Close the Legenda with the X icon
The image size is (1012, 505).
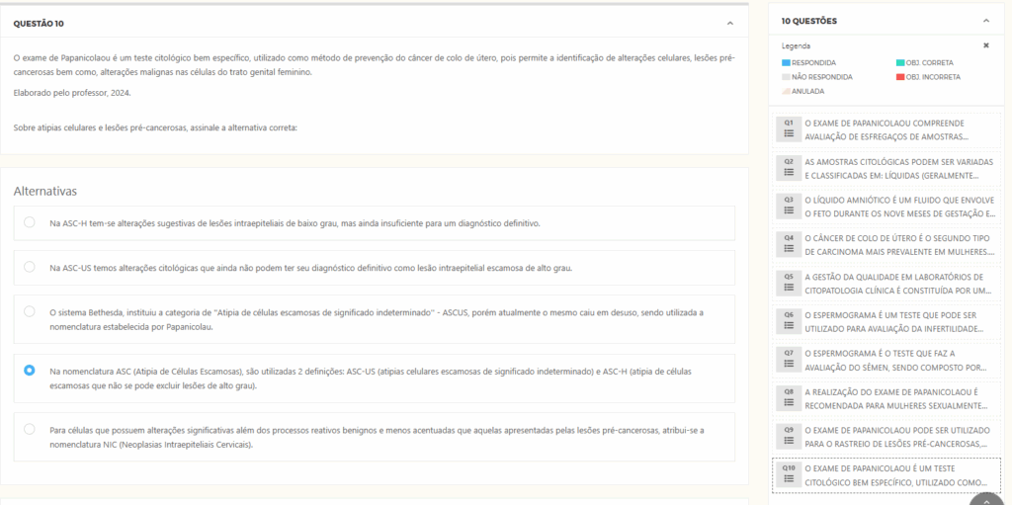pos(985,45)
